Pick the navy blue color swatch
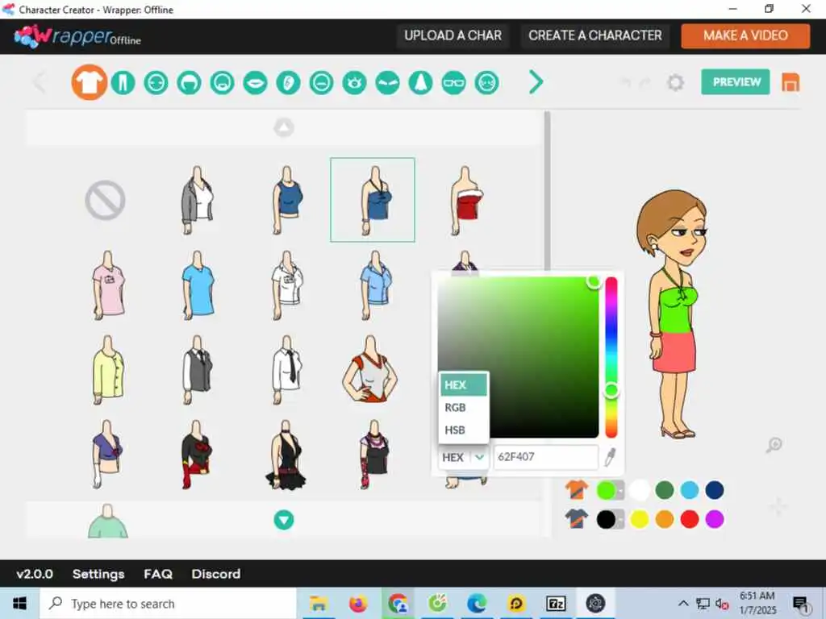Screen dimensions: 826x619 click(715, 490)
